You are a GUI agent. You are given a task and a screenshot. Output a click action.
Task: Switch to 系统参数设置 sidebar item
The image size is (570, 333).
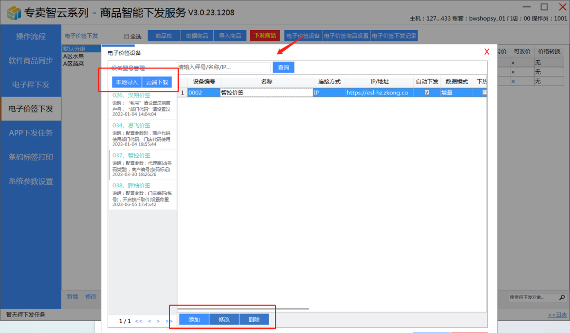point(31,181)
